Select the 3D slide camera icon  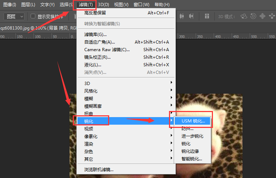(272, 16)
